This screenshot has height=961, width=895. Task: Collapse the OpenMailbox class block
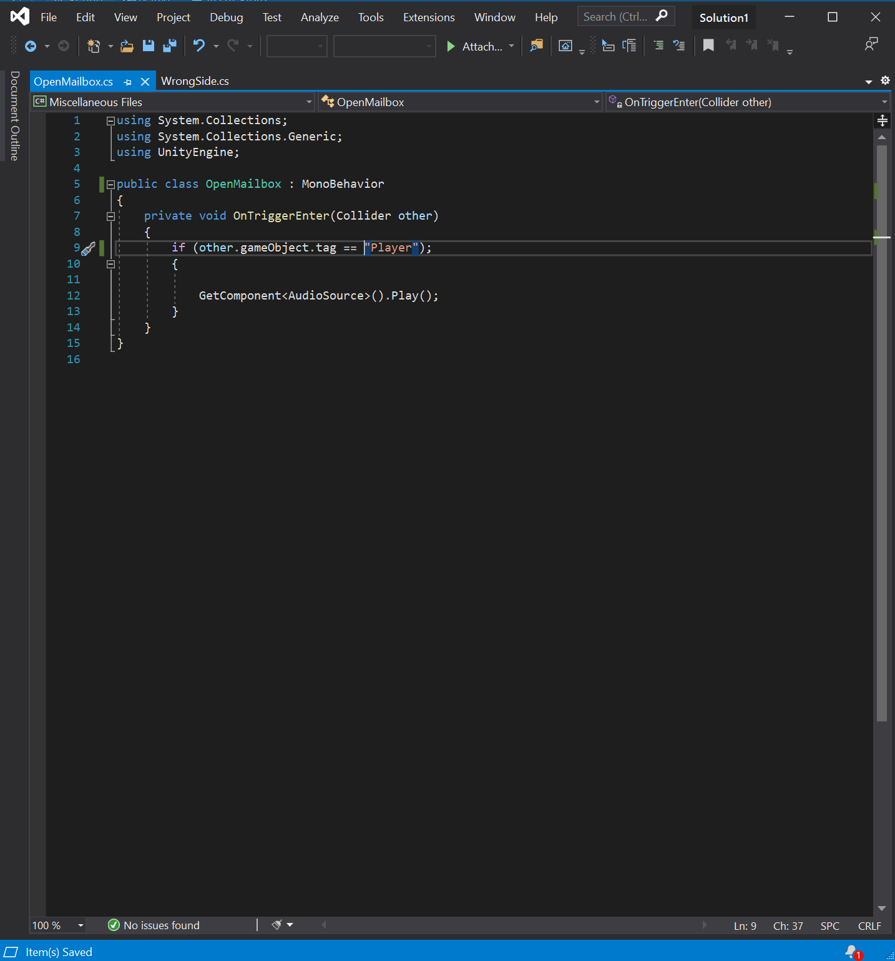[x=110, y=184]
